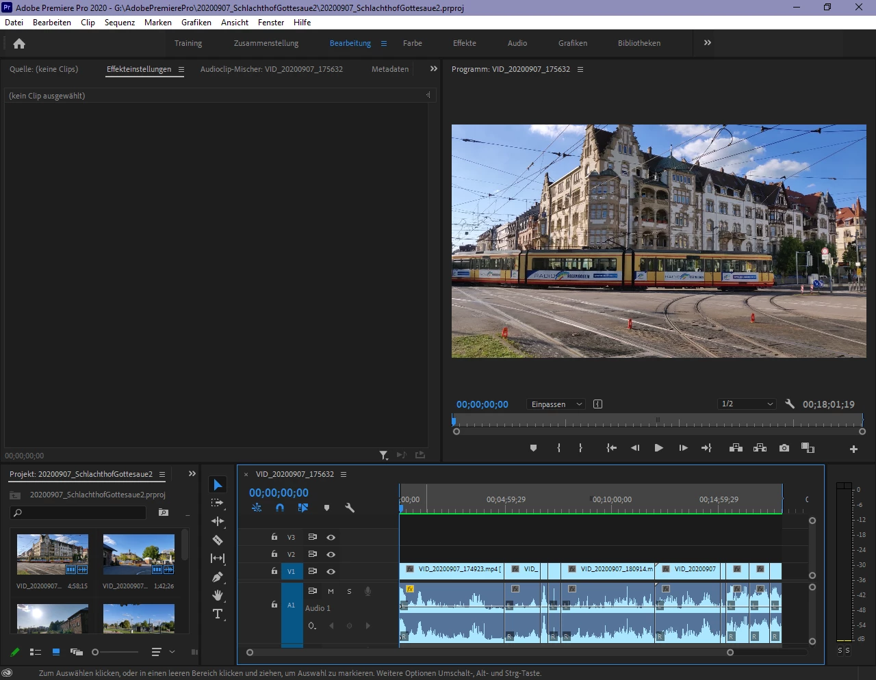Screen dimensions: 876x680
Task: Click the project search input field
Action: coord(82,512)
